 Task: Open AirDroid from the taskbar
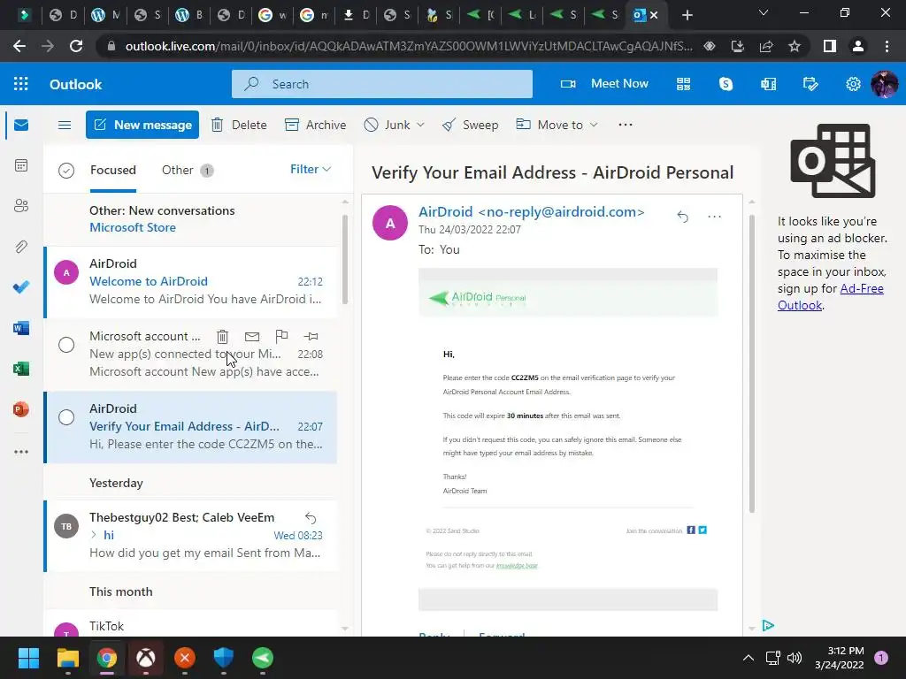click(263, 658)
